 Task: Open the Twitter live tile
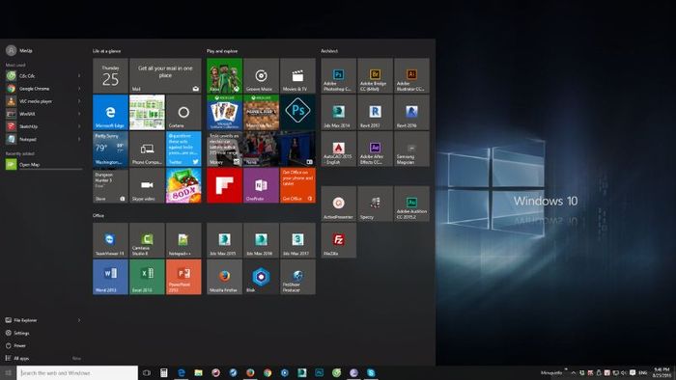(x=183, y=149)
